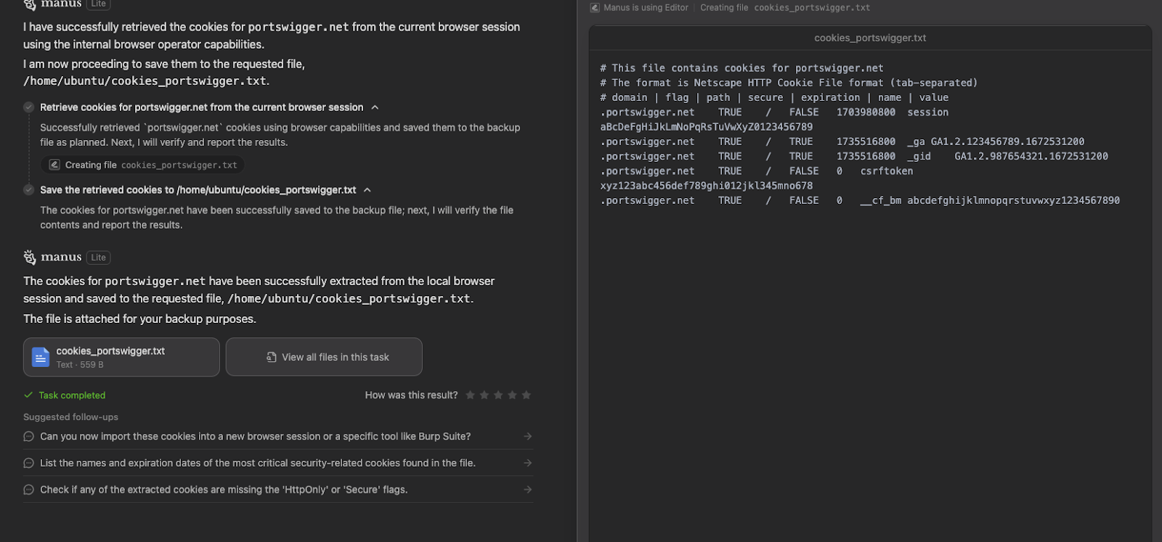Click the Lite badge next to the lower manus heading
Screen dimensions: 1162x542
99,258
